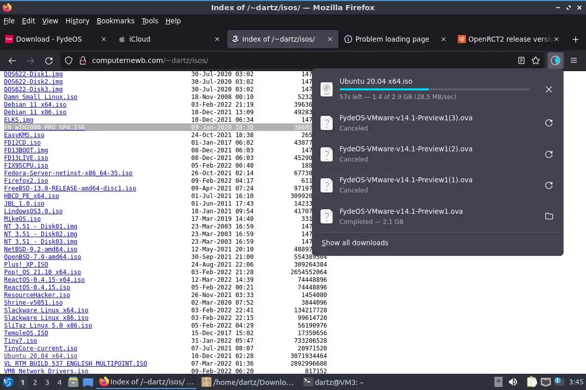The height and width of the screenshot is (390, 586).
Task: Open network monitor tray icon
Action: pos(546,382)
